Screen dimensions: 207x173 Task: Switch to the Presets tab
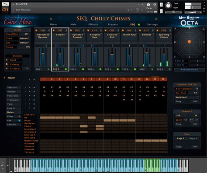click(x=113, y=24)
